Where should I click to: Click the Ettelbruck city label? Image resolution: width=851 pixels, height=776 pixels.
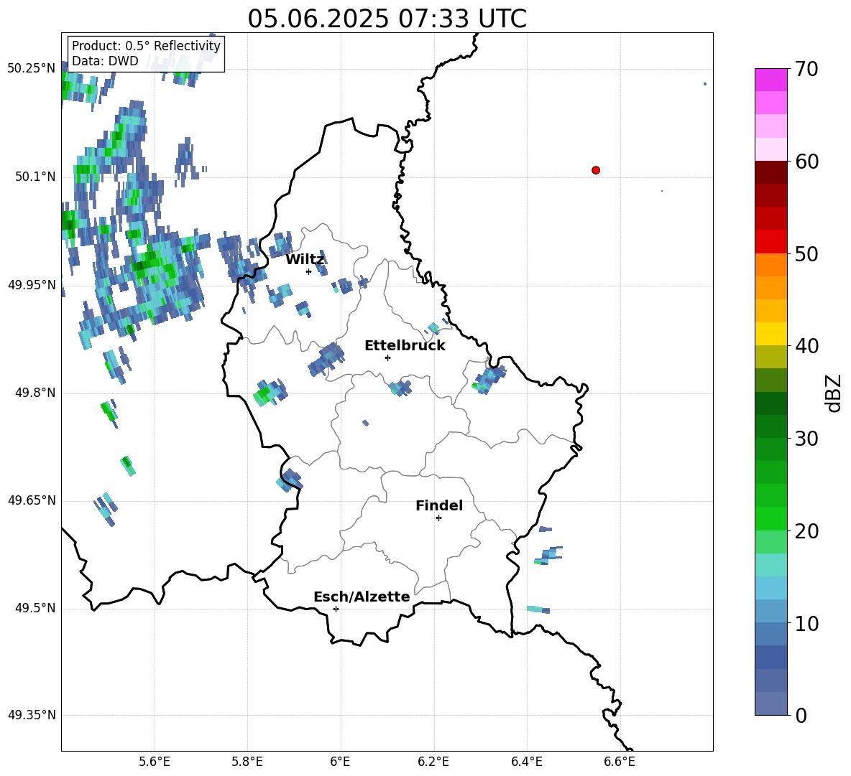pos(405,346)
